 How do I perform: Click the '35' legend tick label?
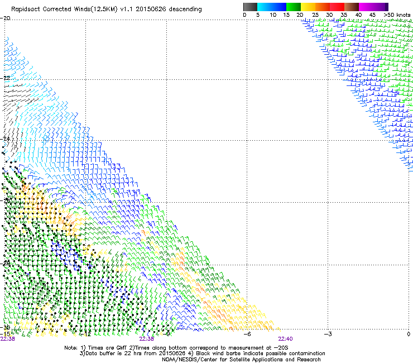(x=344, y=15)
